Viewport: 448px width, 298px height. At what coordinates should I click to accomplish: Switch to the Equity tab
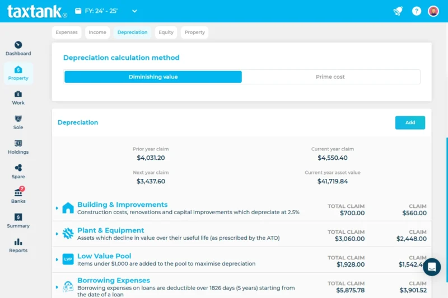click(x=166, y=32)
